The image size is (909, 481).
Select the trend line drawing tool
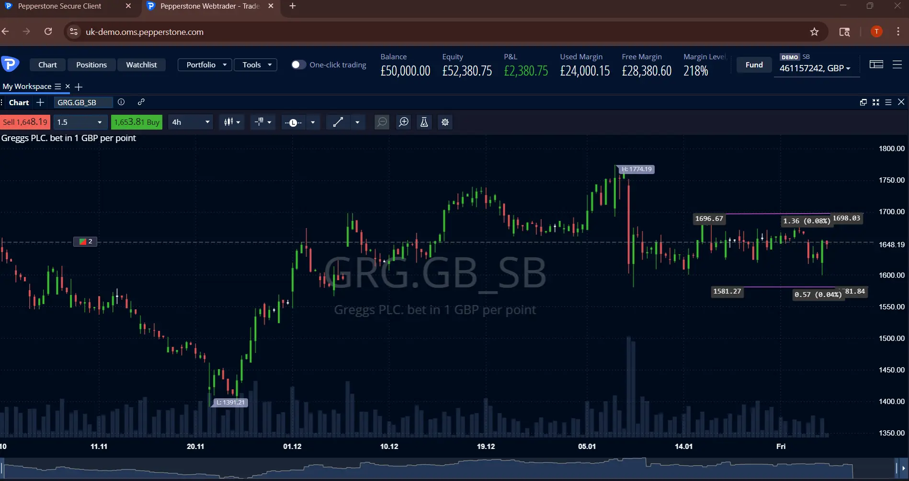(x=338, y=122)
